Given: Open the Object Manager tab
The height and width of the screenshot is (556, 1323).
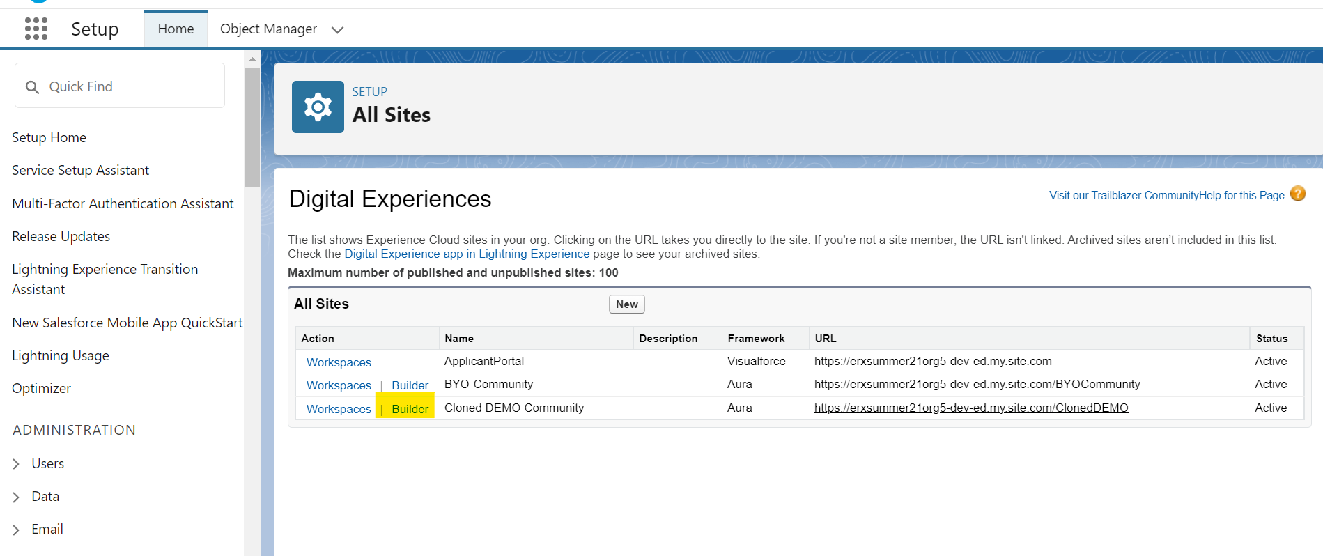Looking at the screenshot, I should pos(268,29).
